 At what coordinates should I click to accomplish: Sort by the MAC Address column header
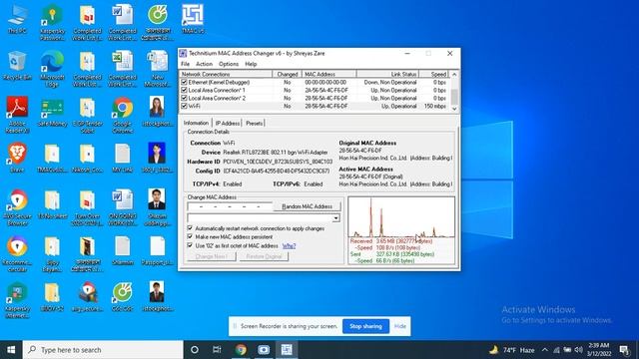328,74
